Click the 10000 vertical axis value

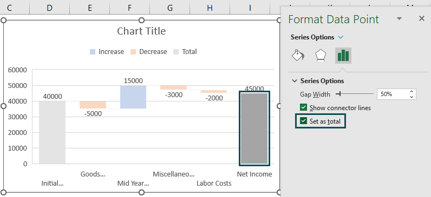pyautogui.click(x=17, y=148)
